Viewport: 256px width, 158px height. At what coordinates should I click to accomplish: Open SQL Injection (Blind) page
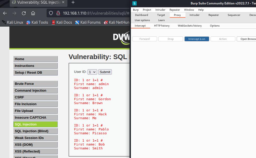click(36, 131)
